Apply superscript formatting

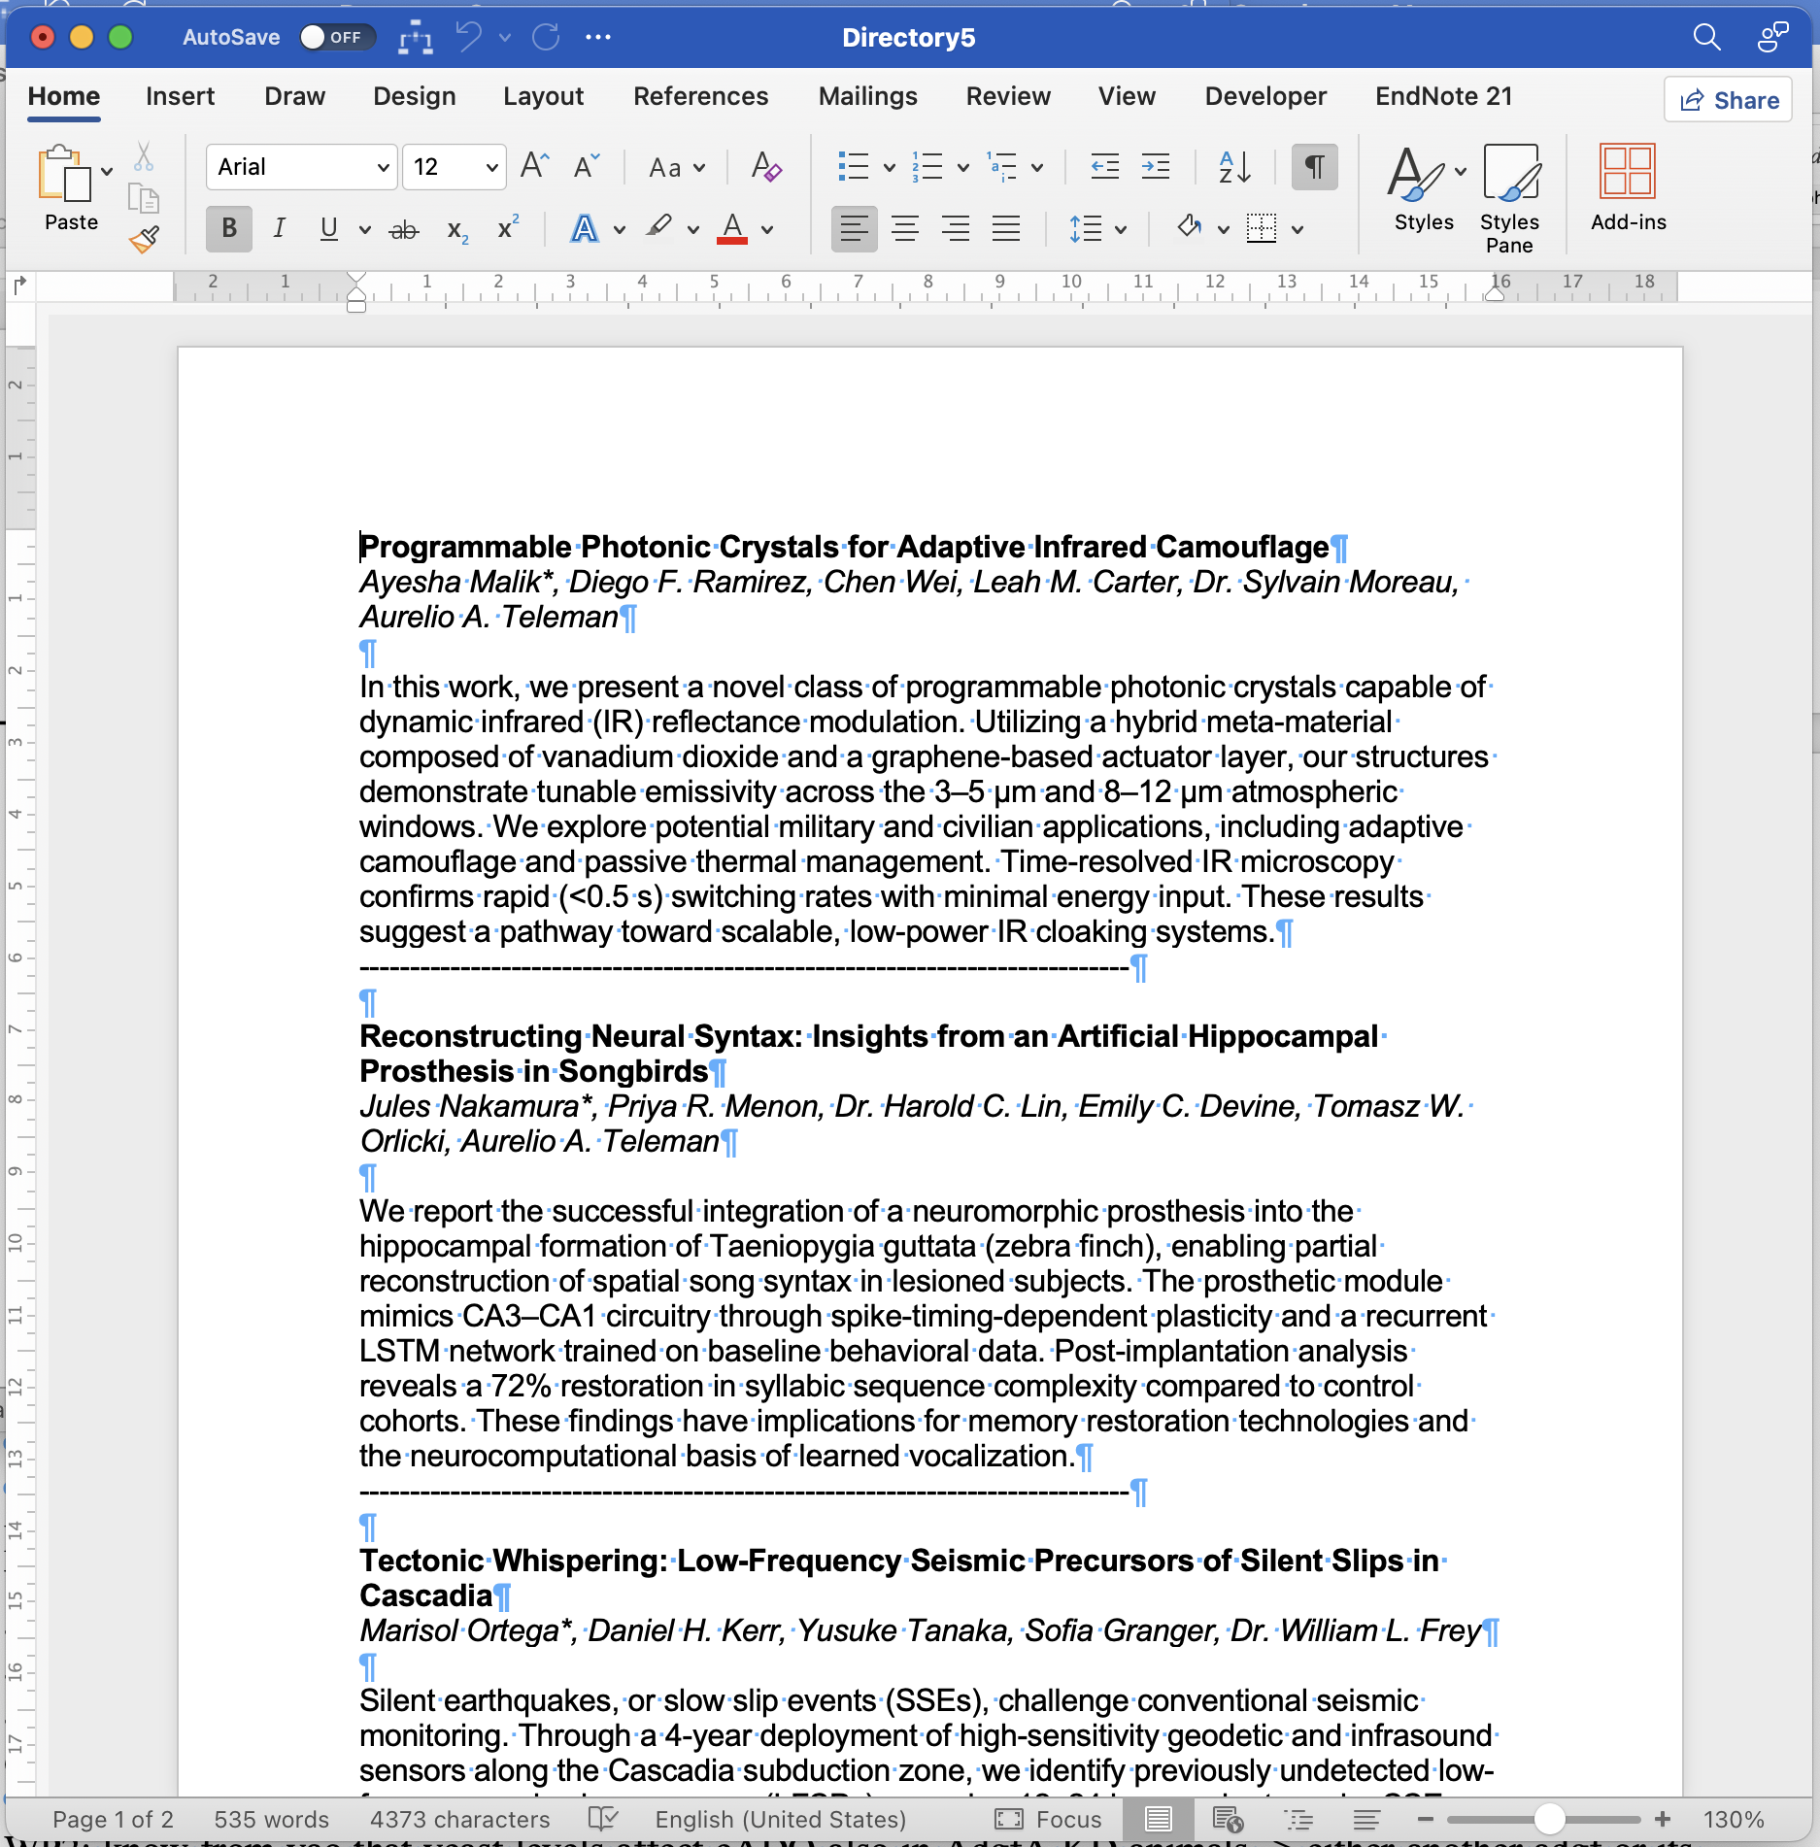click(508, 227)
